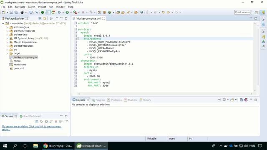Open the Windows Start menu
The height and width of the screenshot is (150, 267).
5,146
